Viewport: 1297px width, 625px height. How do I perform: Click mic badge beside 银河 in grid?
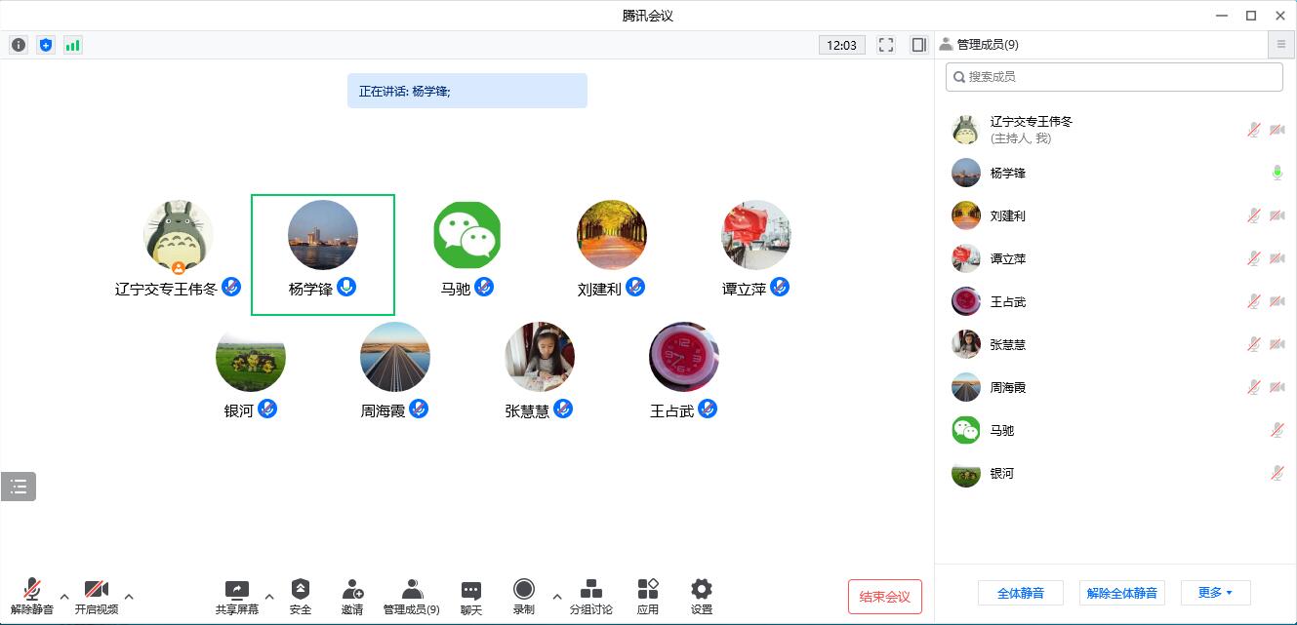click(267, 410)
